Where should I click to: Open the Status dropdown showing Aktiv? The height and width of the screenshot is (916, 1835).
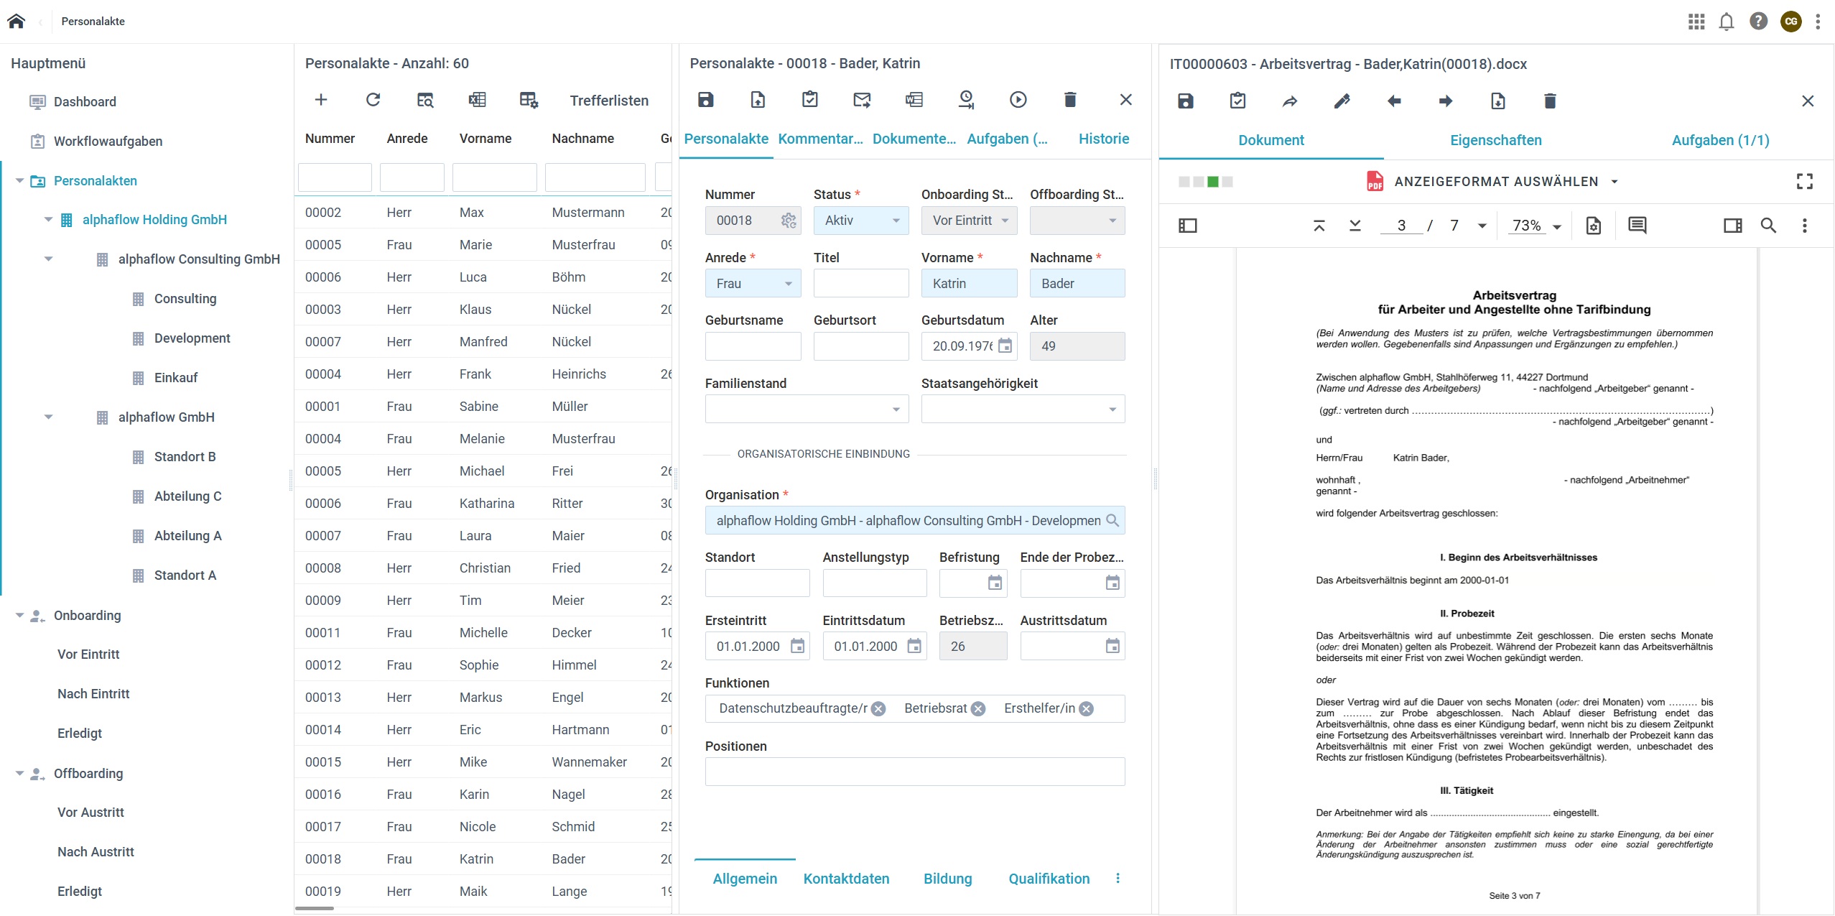click(x=861, y=221)
